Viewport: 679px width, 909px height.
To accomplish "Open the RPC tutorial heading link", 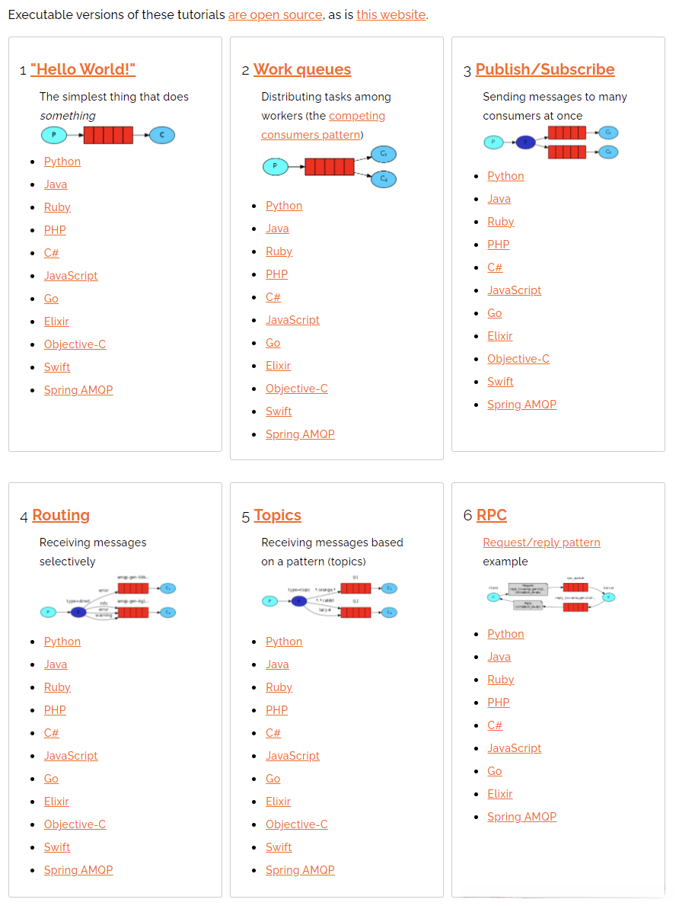I will 491,515.
